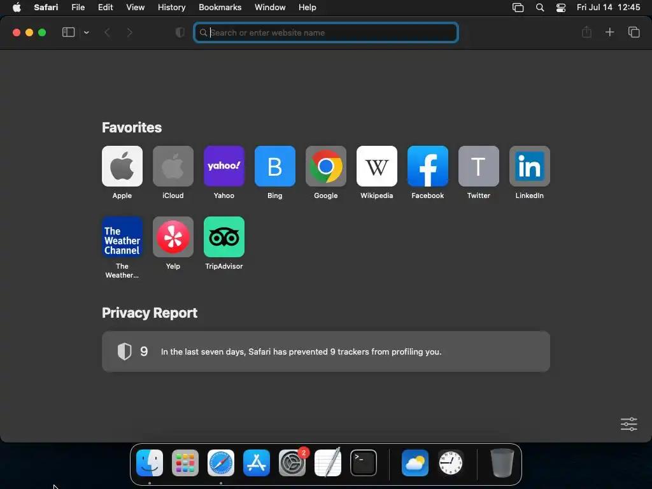Screen dimensions: 652x489
Task: Open the View menu
Action: tap(136, 8)
